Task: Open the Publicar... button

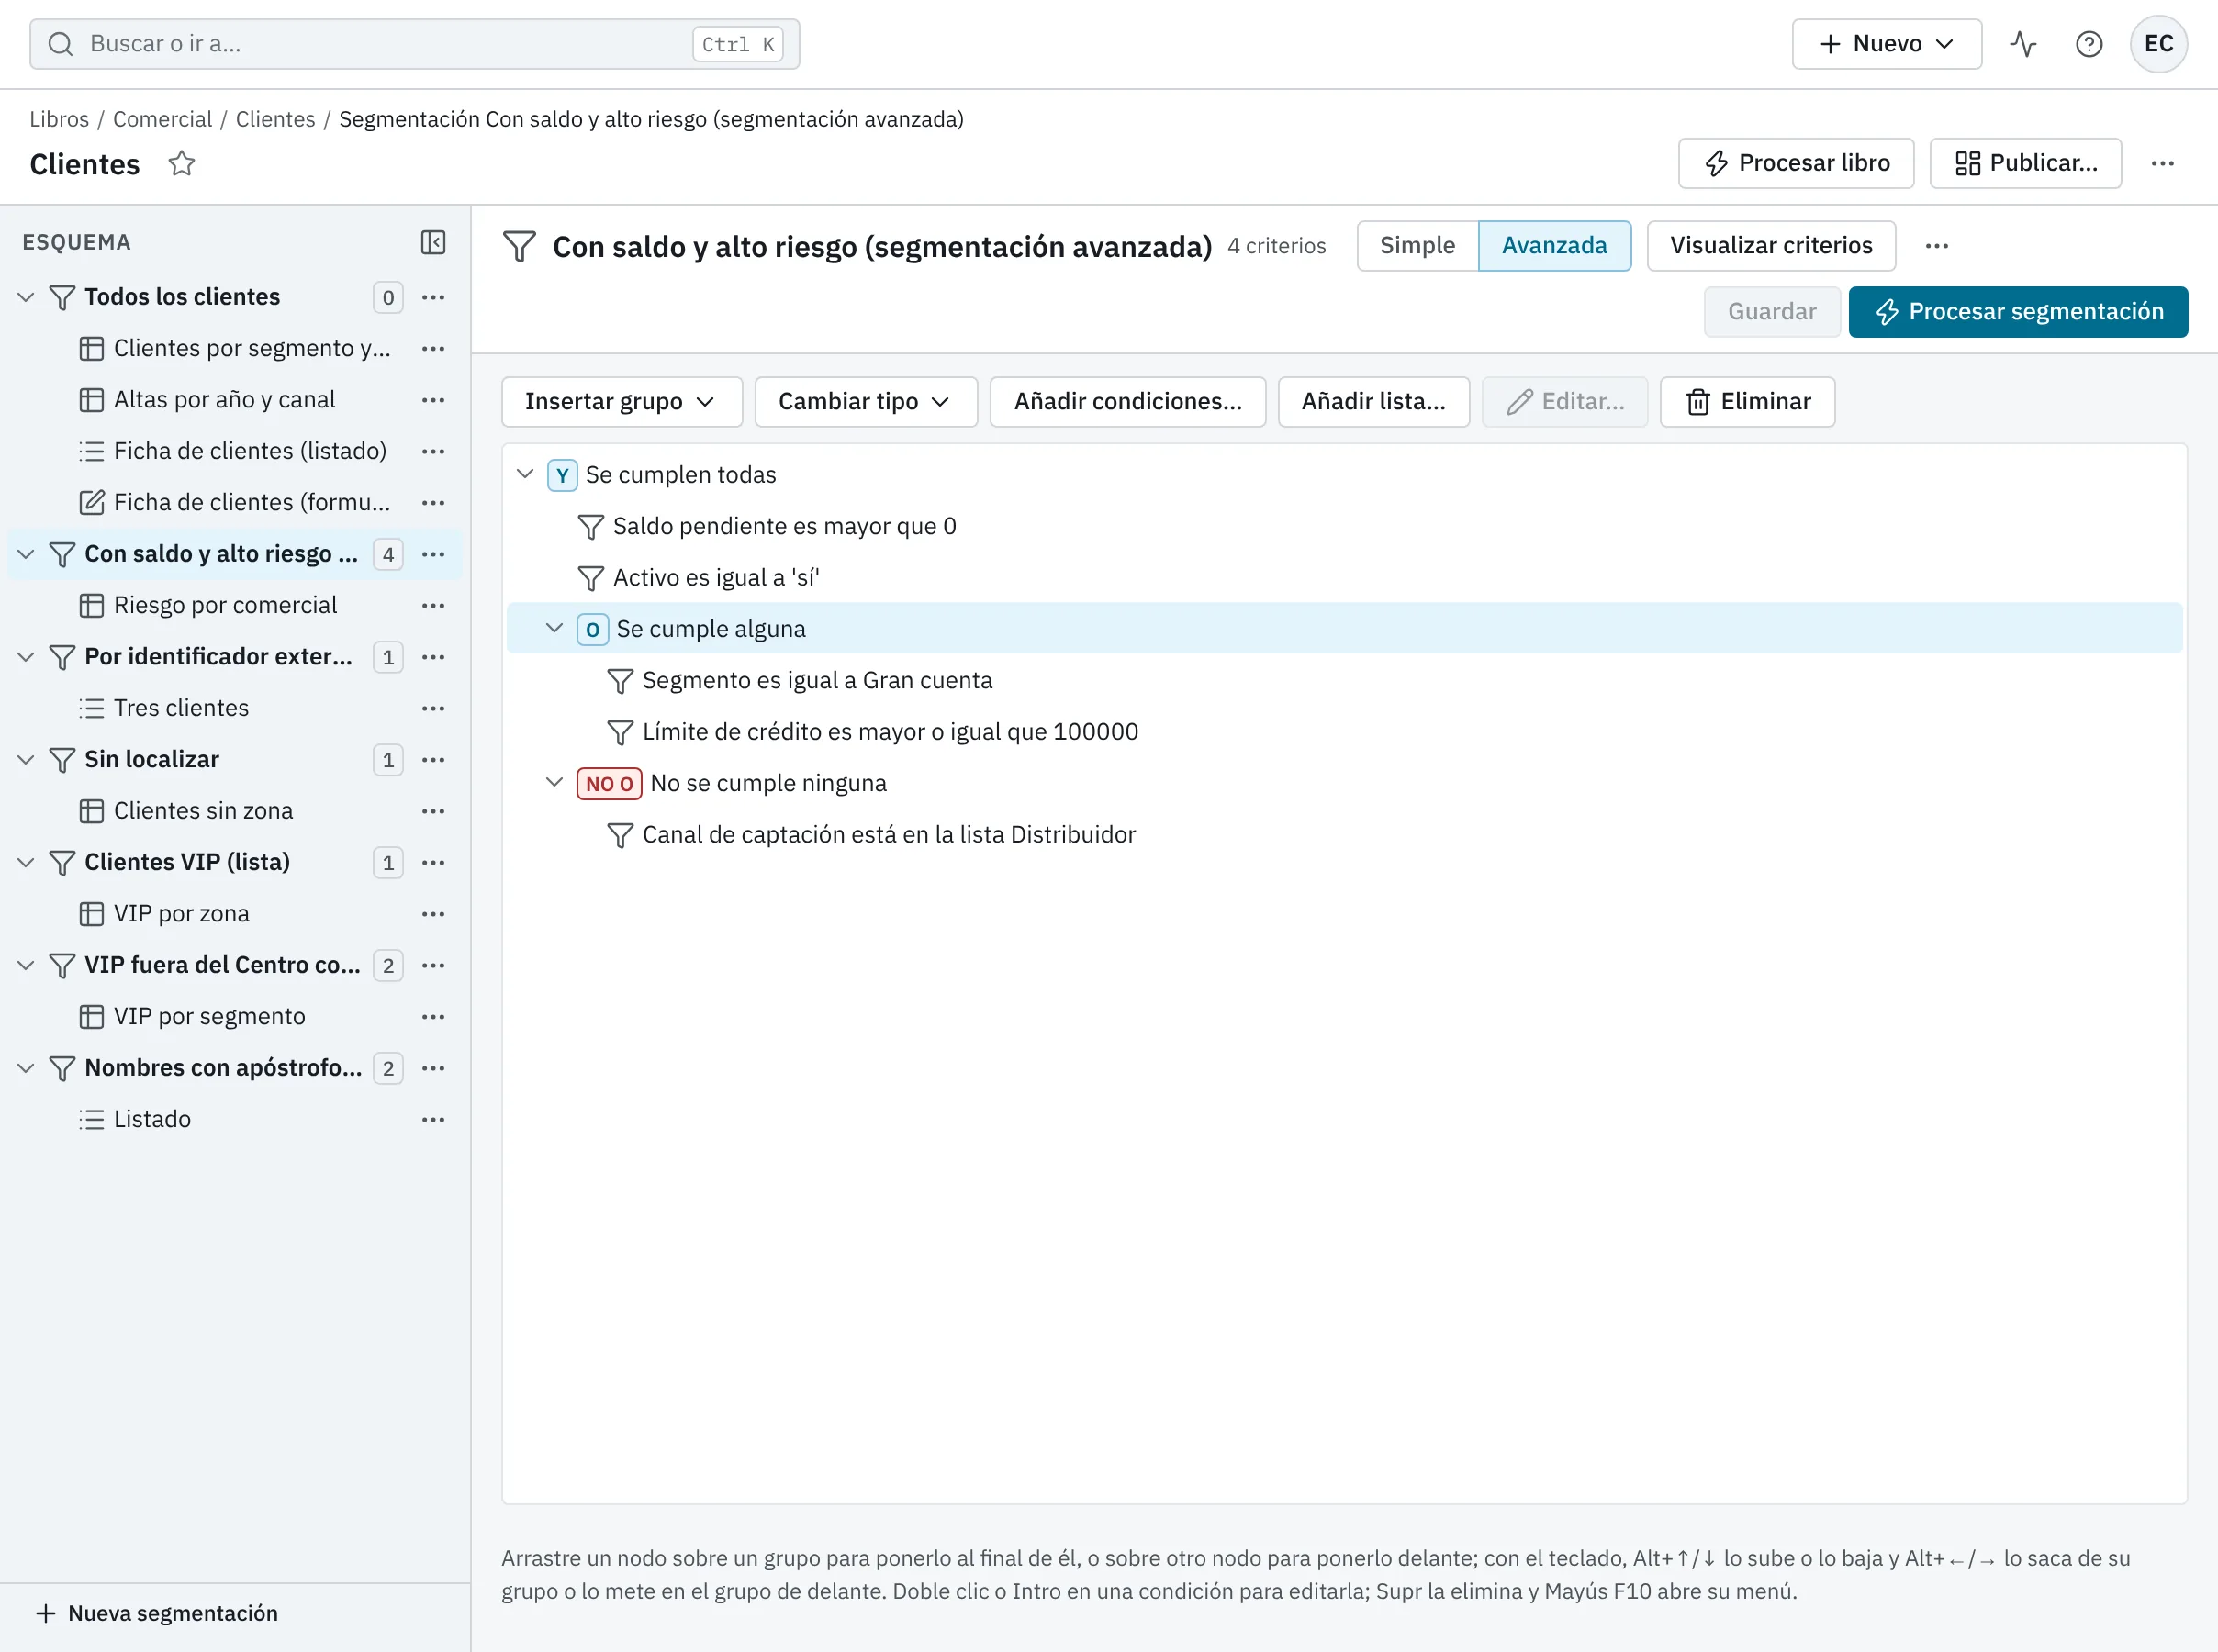Action: point(2025,163)
